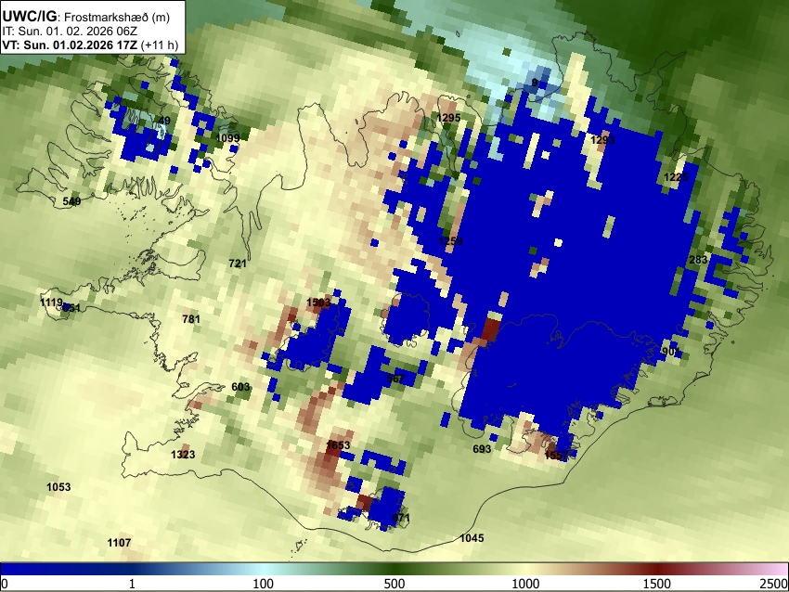Screen dimensions: 789x592
Task: Click the 'IT: Sun. 01. 02. 2026 06Z' line
Action: click(x=70, y=32)
